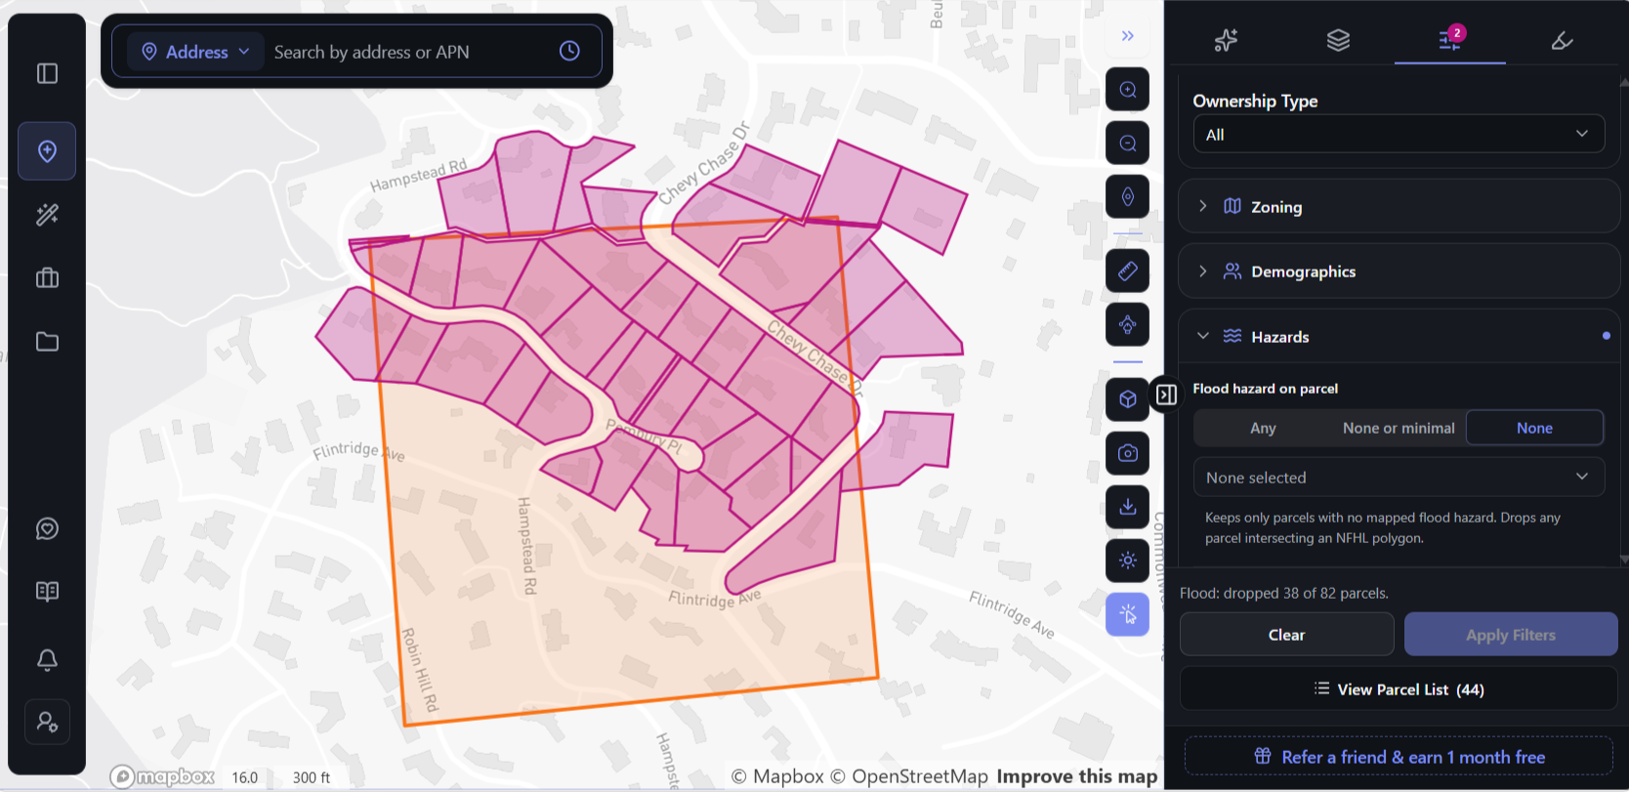Image resolution: width=1629 pixels, height=792 pixels.
Task: Open the documentation book icon
Action: 47,592
